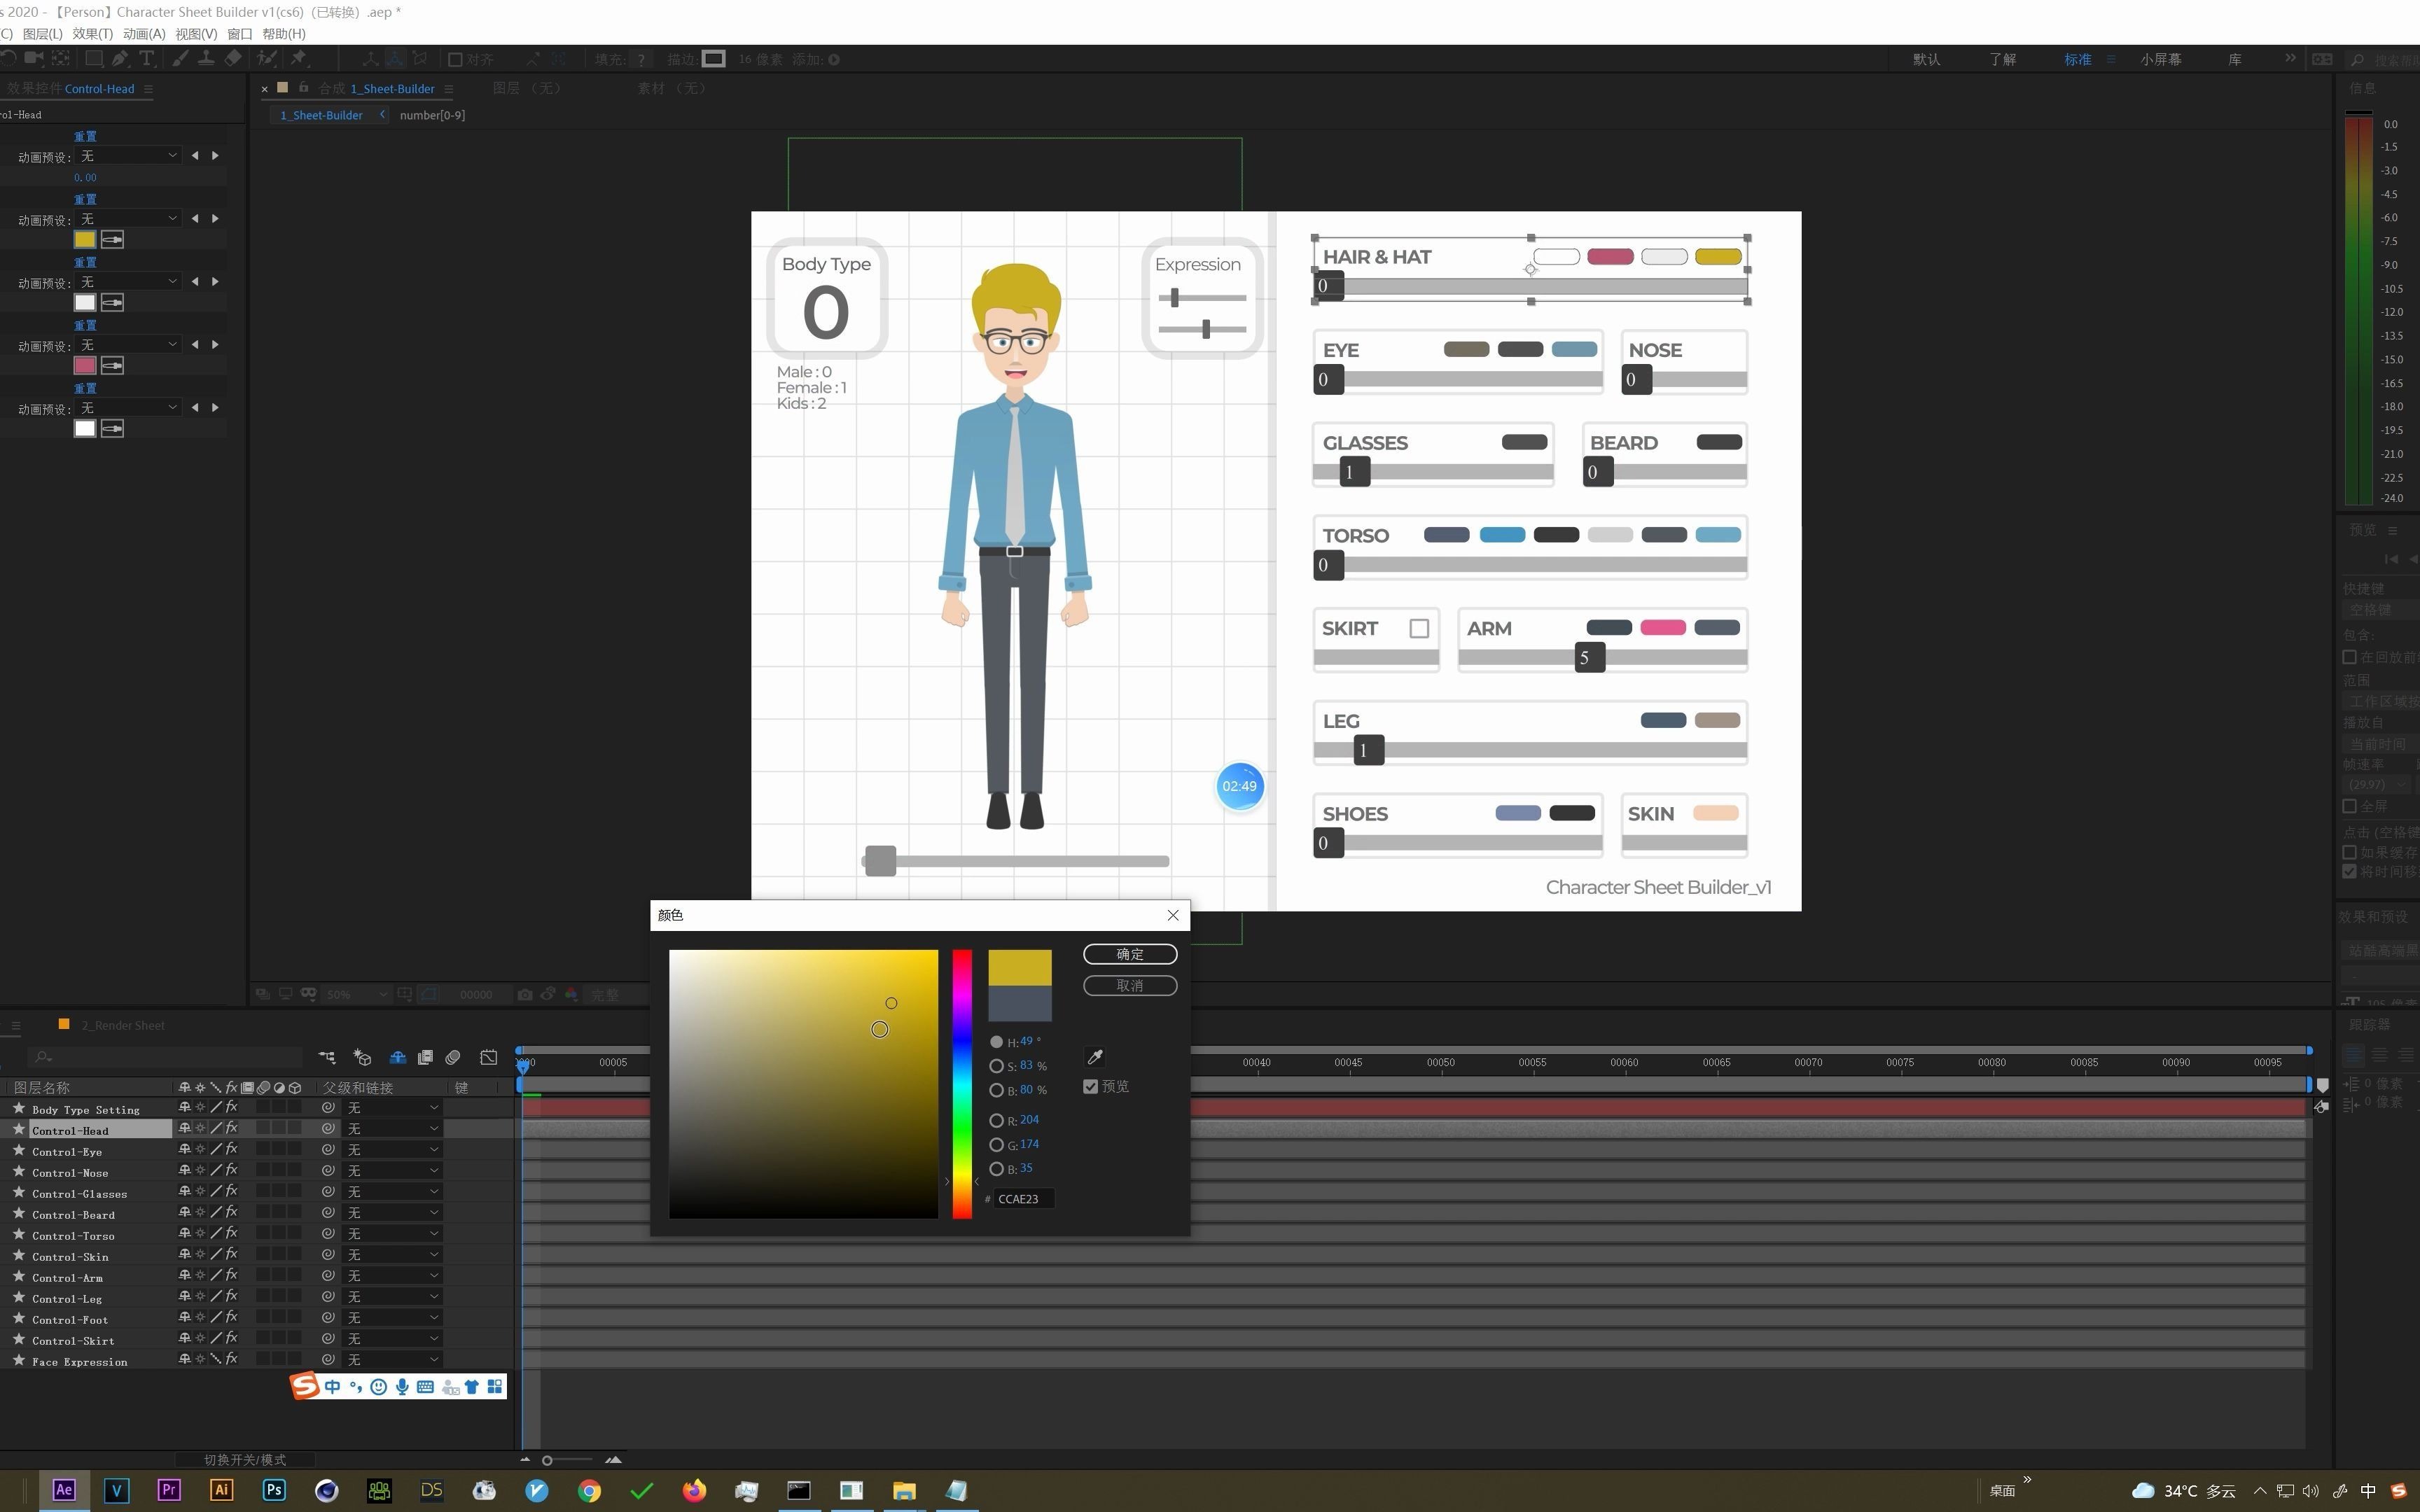Viewport: 2420px width, 1512px height.
Task: Toggle the timeline Motion Blur switch
Action: (x=453, y=1057)
